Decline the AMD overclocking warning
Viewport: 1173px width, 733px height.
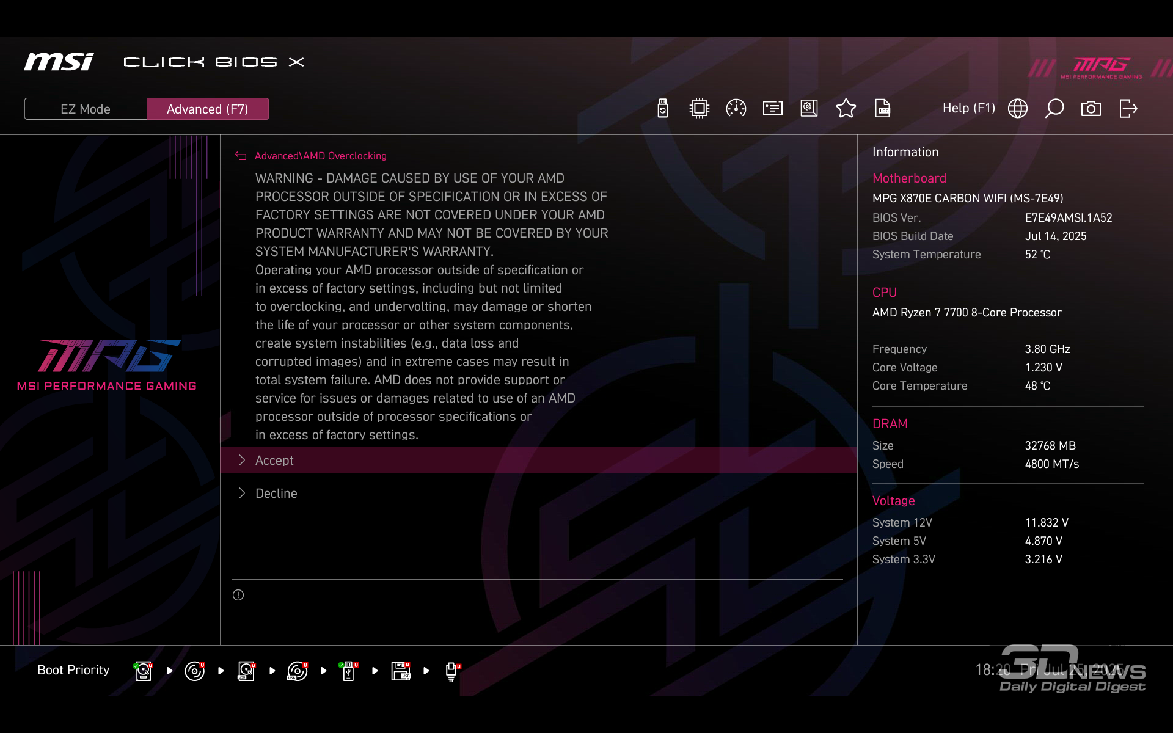538,493
